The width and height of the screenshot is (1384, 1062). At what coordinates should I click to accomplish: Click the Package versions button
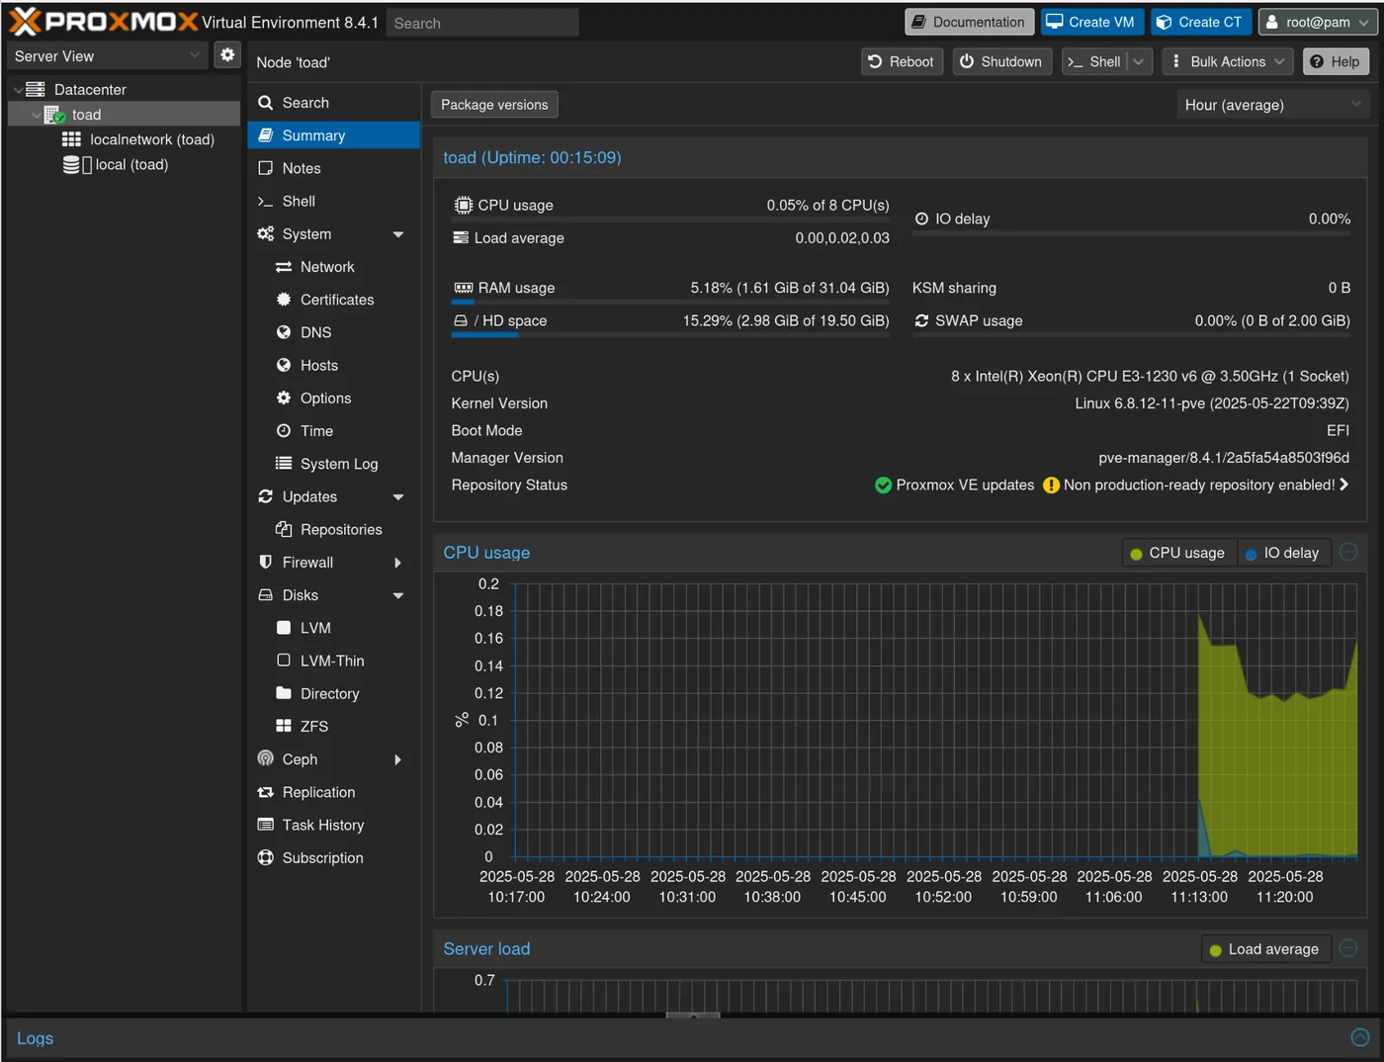[493, 104]
